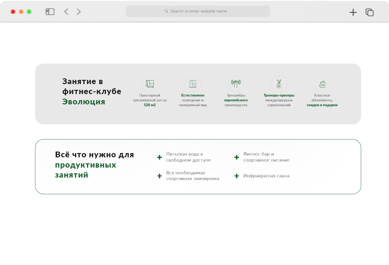Click the sidebar toggle icon
This screenshot has width=389, height=265.
point(50,12)
